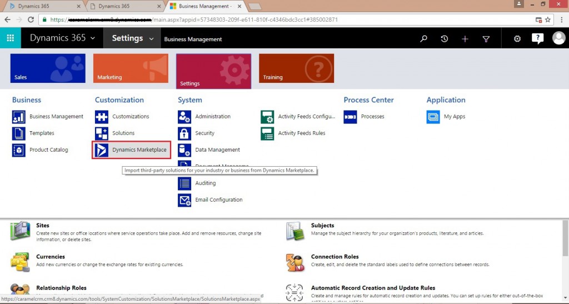569x304 pixels.
Task: Click the search magnifier icon
Action: [x=423, y=38]
